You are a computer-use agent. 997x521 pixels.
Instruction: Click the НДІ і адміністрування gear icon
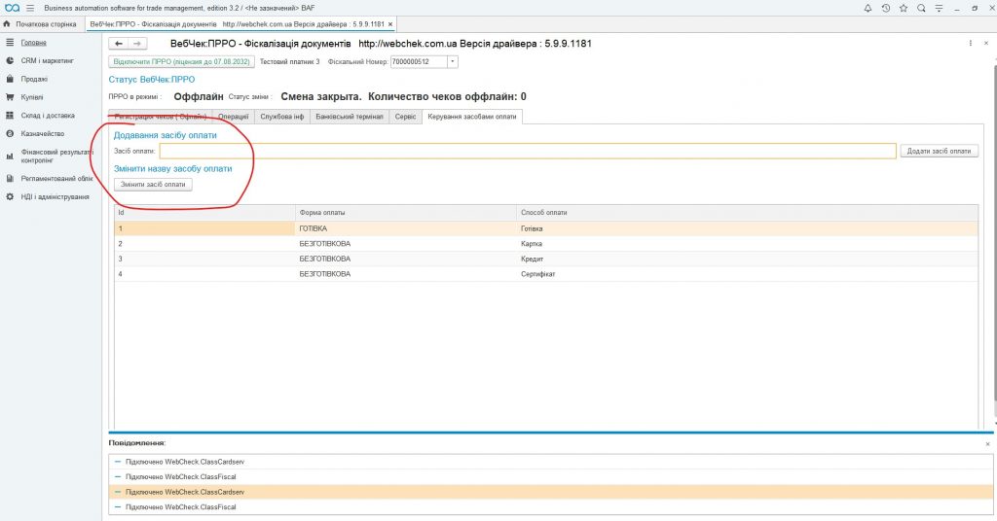[10, 197]
